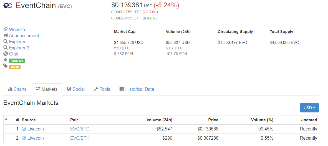Viewport: 328px width, 146px height.
Task: Click the EVC/BTC pair link
Action: 80,129
